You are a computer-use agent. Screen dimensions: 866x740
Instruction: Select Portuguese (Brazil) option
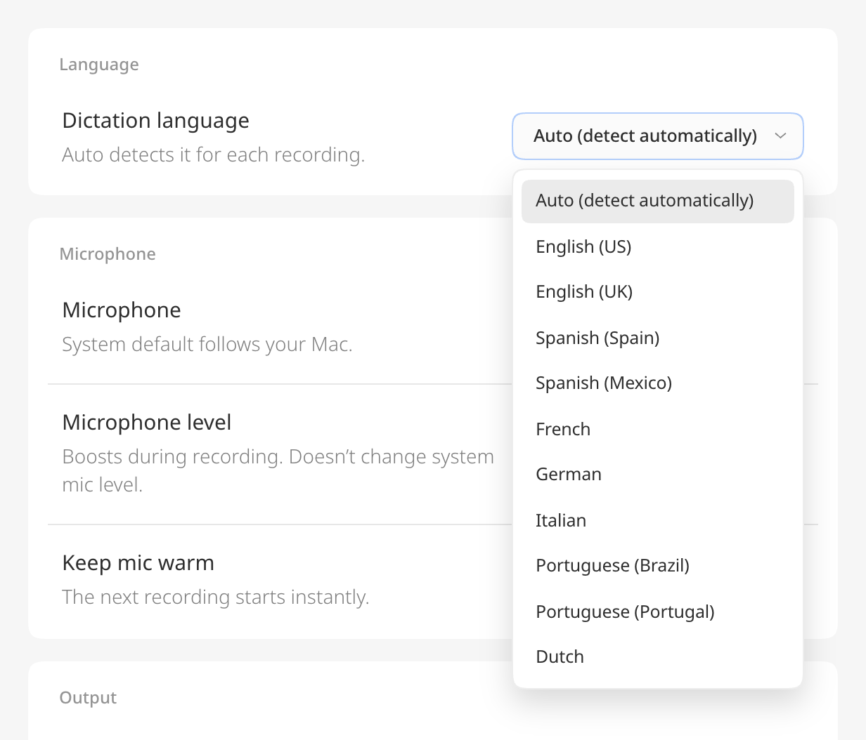point(657,566)
